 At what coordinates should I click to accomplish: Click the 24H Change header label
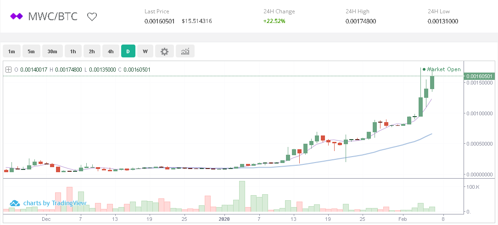(x=279, y=11)
